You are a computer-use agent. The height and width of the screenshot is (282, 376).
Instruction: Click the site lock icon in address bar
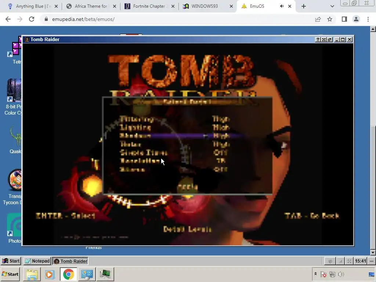coord(46,19)
